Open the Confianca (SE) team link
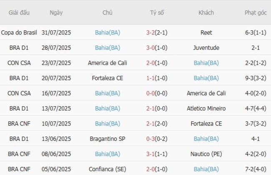 click(x=107, y=169)
